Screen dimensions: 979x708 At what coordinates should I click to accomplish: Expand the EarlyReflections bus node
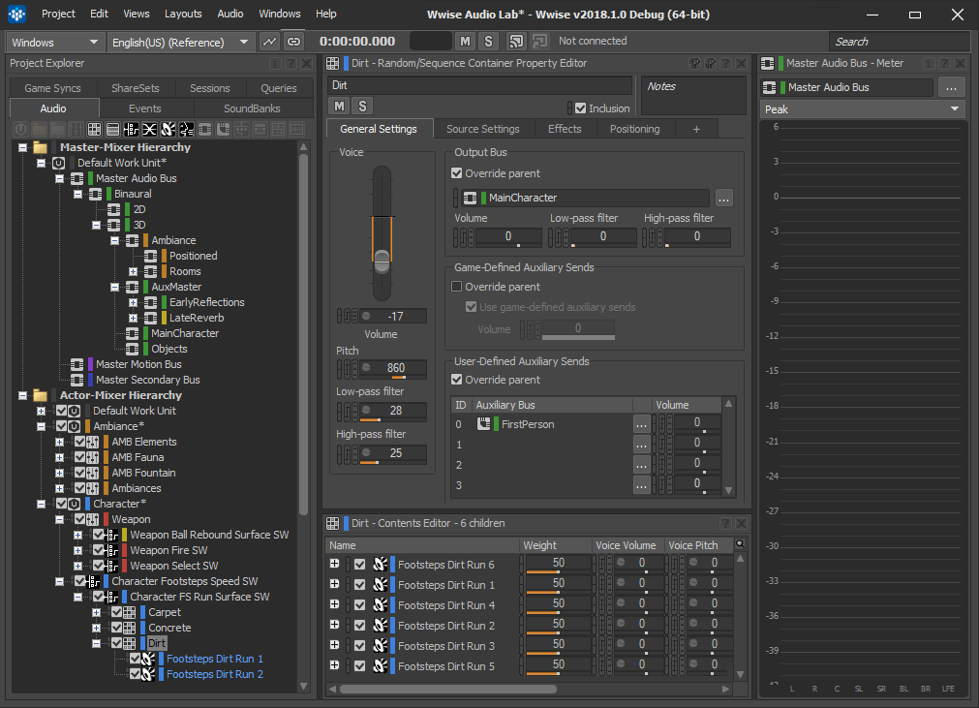point(133,302)
